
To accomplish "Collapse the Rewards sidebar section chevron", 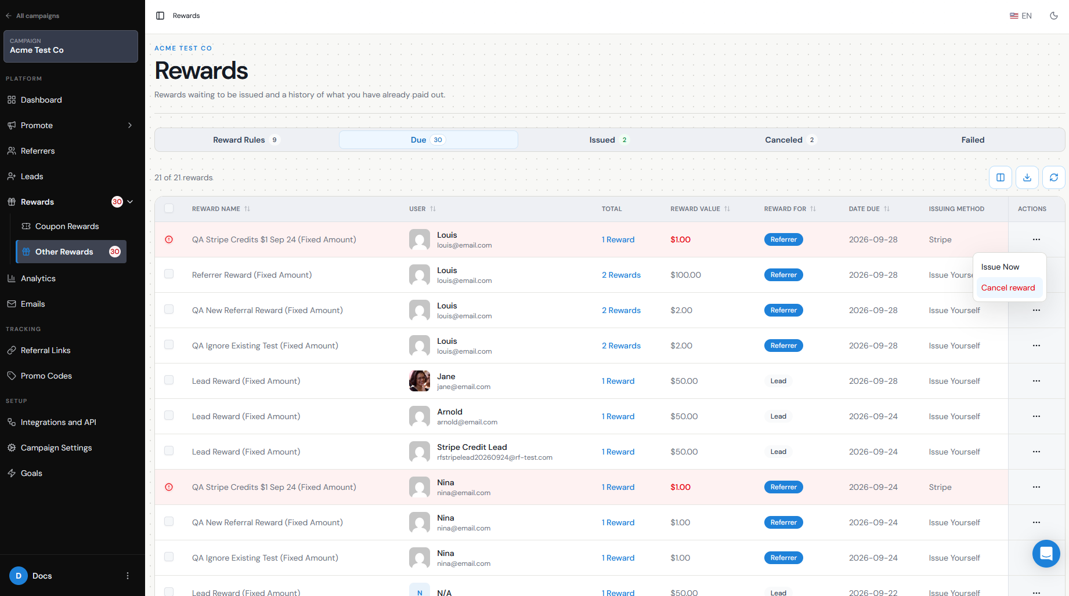I will click(130, 202).
